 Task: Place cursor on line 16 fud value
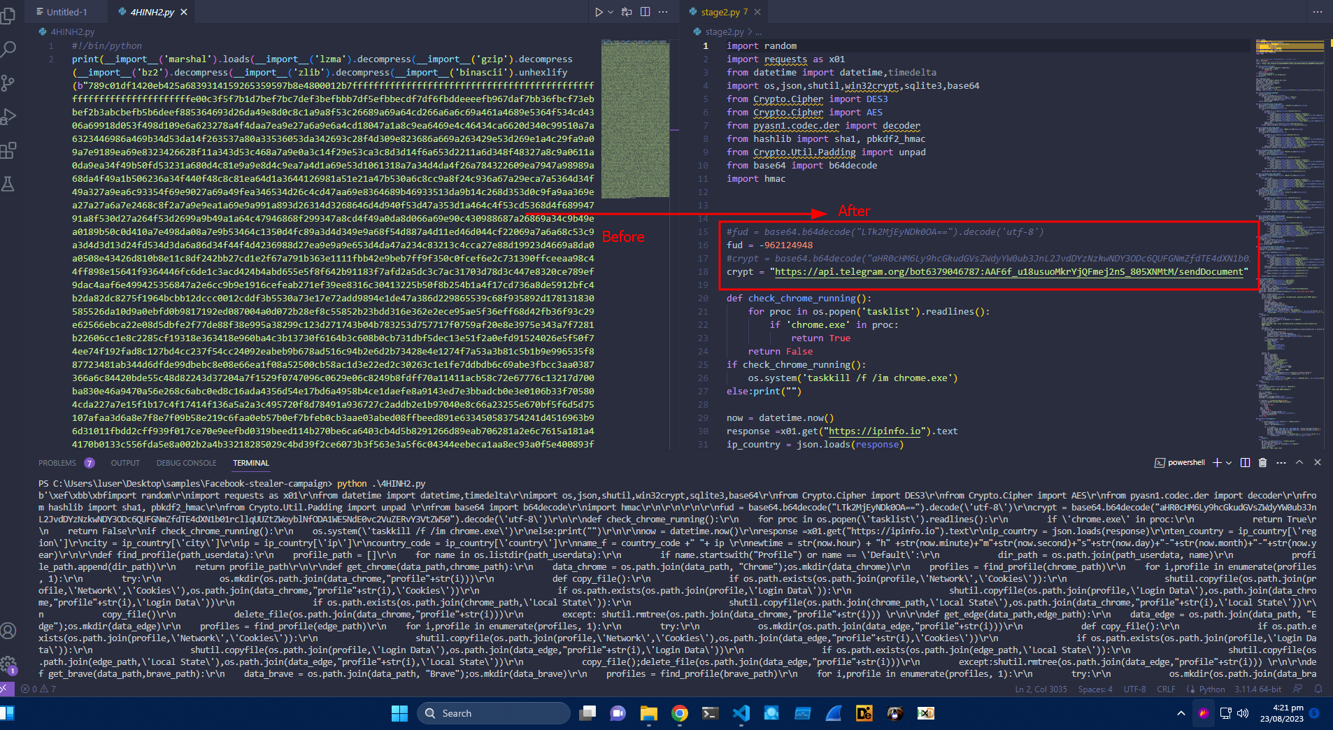tap(785, 245)
